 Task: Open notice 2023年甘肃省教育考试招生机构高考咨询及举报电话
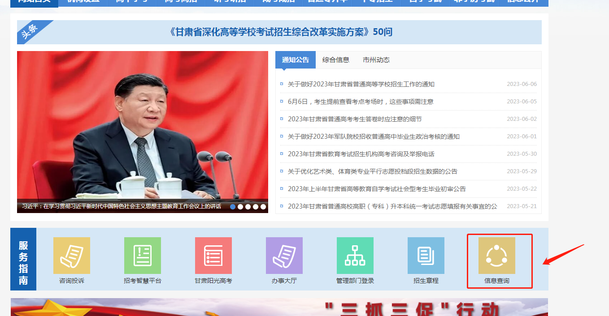click(x=361, y=154)
